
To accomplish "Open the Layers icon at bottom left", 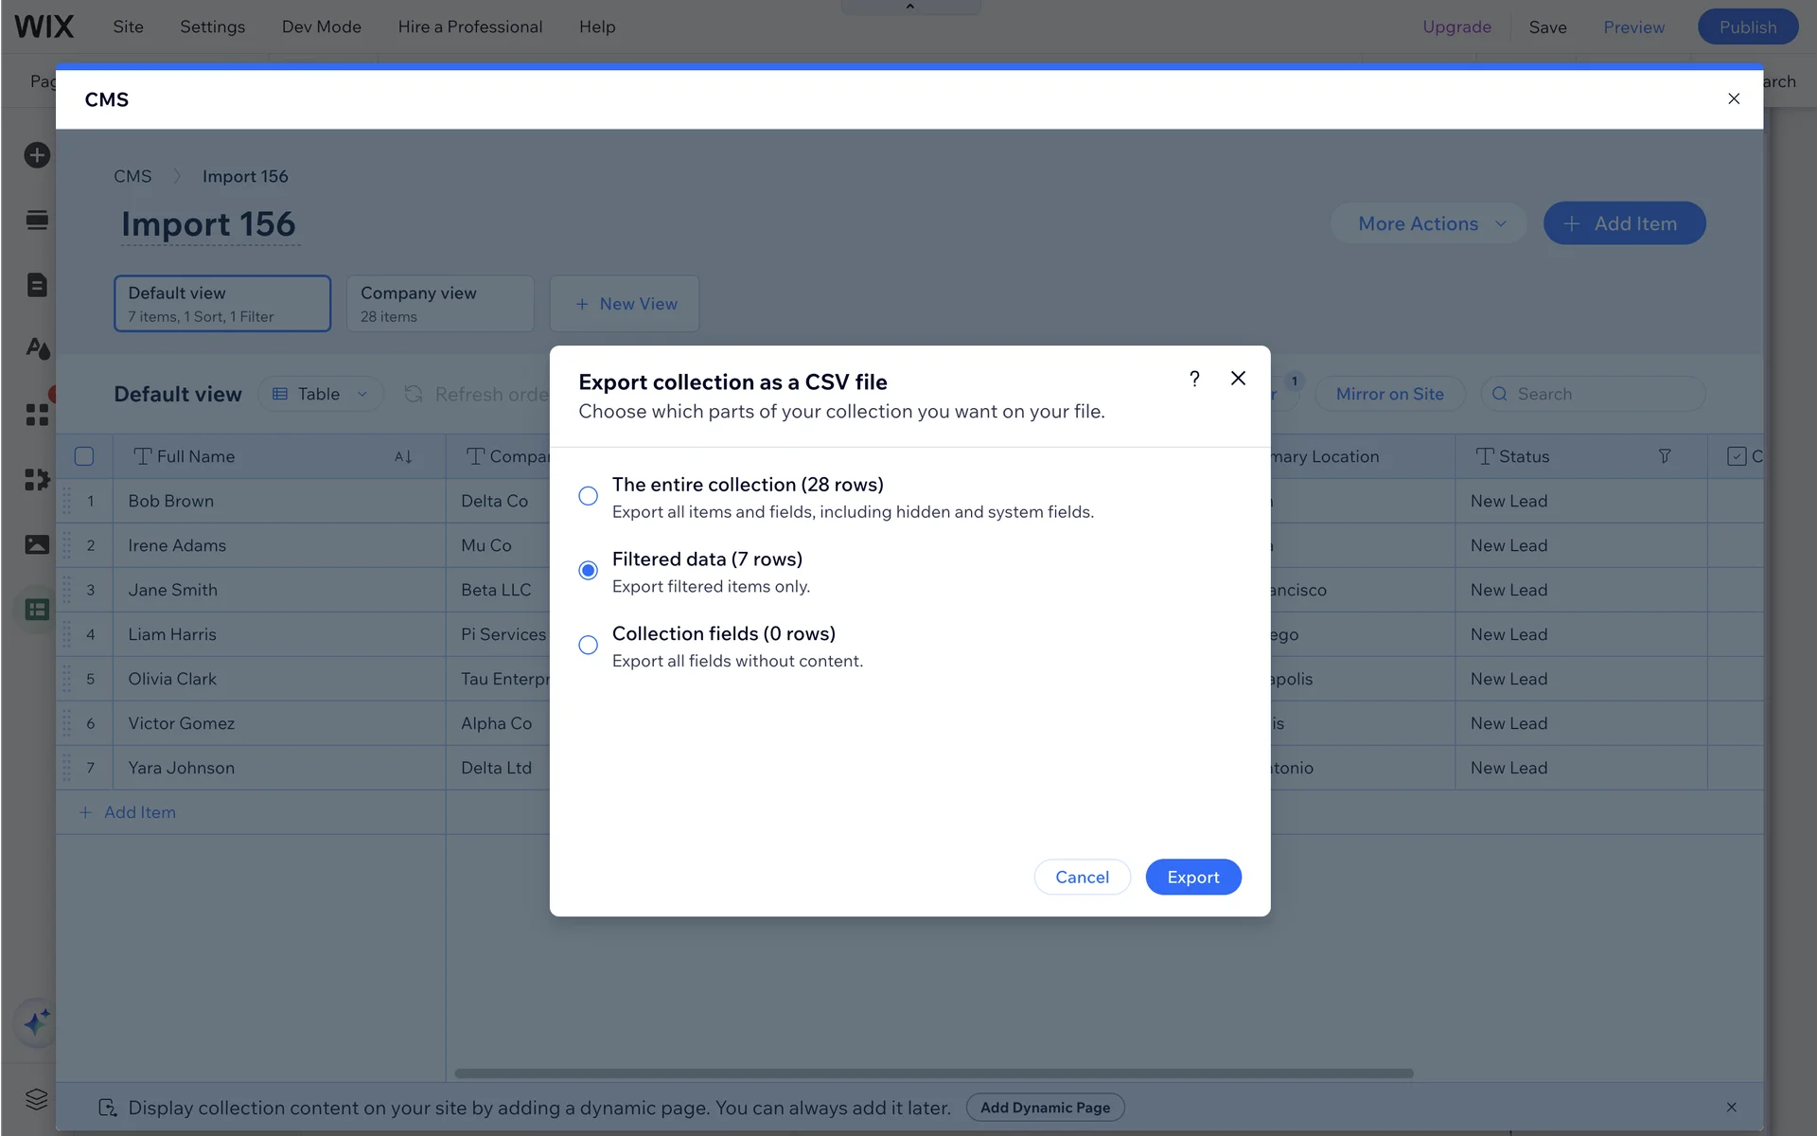I will coord(37,1099).
